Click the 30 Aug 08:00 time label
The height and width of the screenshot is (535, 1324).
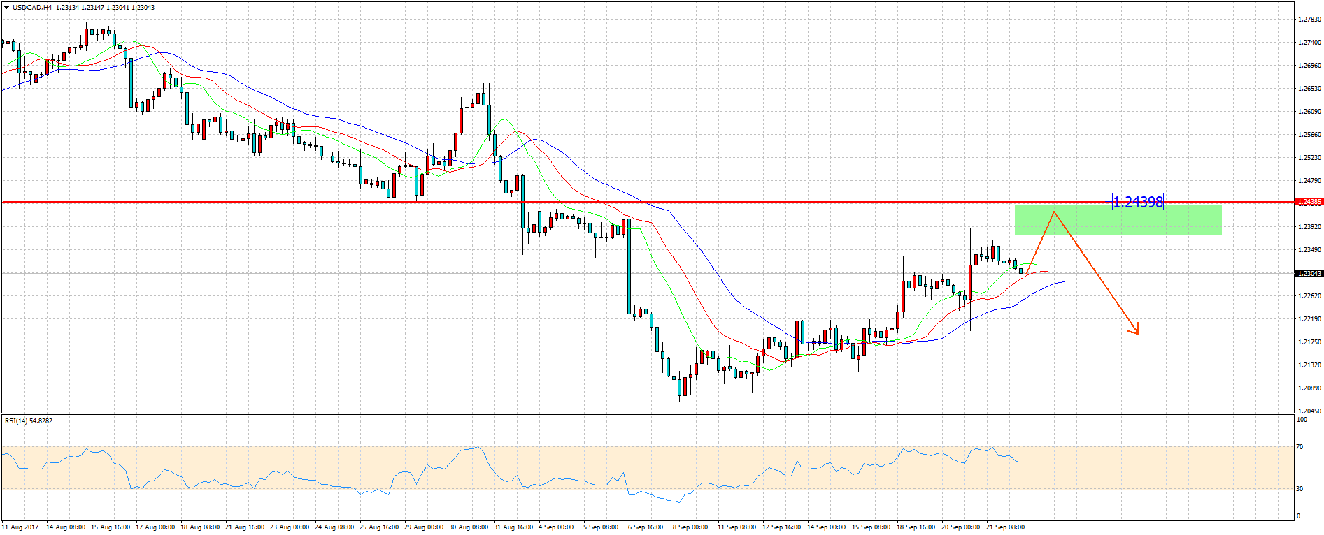coord(469,527)
